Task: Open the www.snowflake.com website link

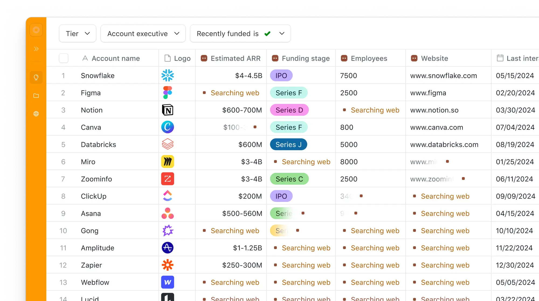Action: point(444,76)
